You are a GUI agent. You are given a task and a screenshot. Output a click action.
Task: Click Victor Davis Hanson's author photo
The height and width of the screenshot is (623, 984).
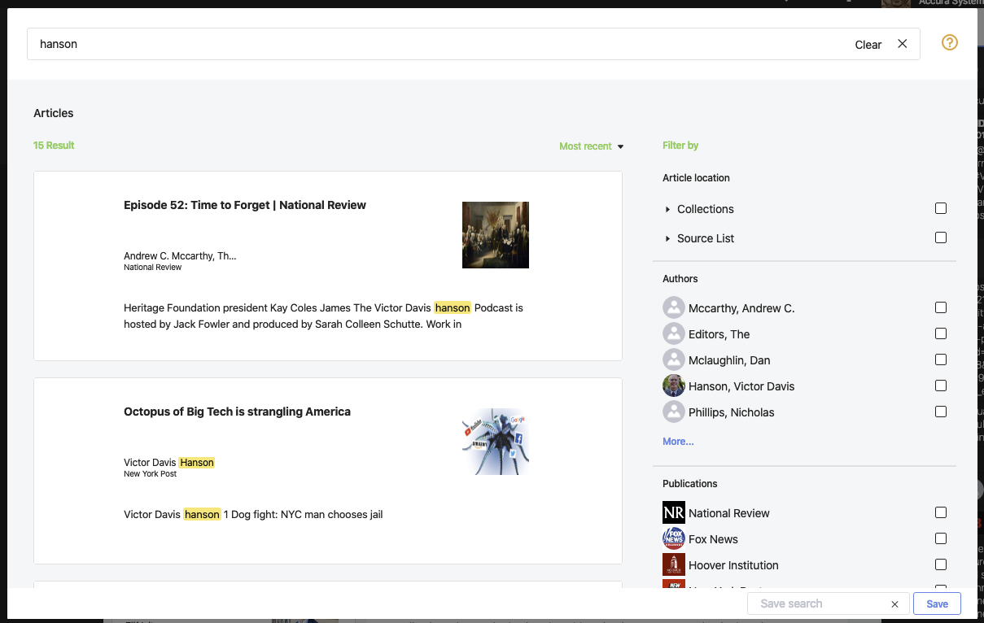click(674, 386)
